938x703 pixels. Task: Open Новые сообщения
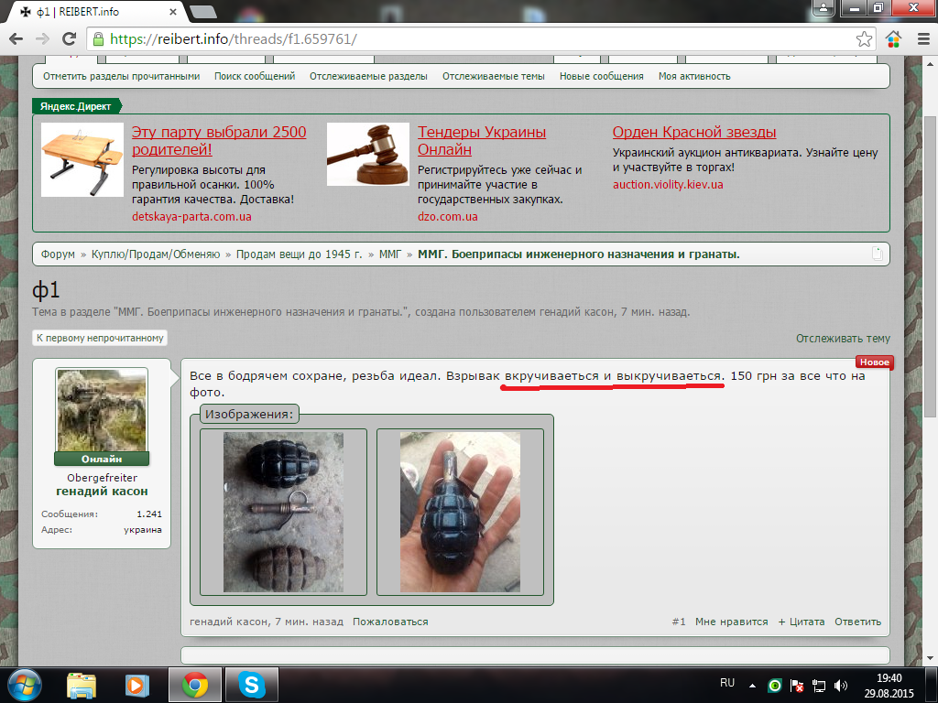pyautogui.click(x=602, y=77)
